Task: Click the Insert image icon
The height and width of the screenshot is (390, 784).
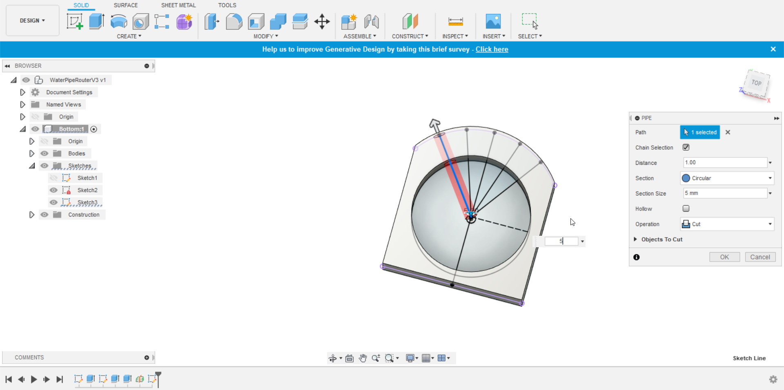Action: [x=493, y=21]
